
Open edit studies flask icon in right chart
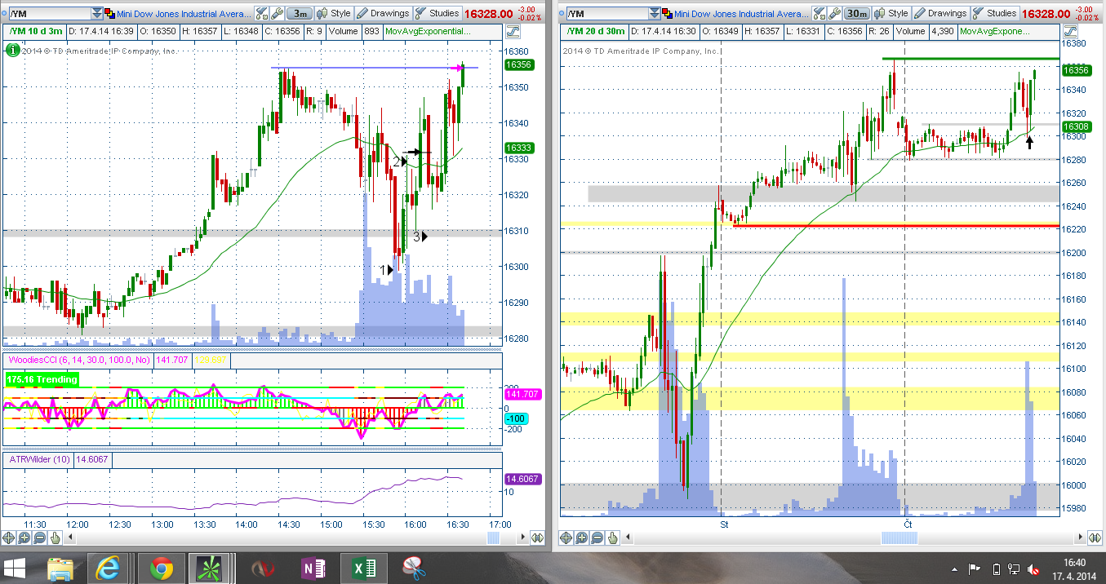coord(819,13)
